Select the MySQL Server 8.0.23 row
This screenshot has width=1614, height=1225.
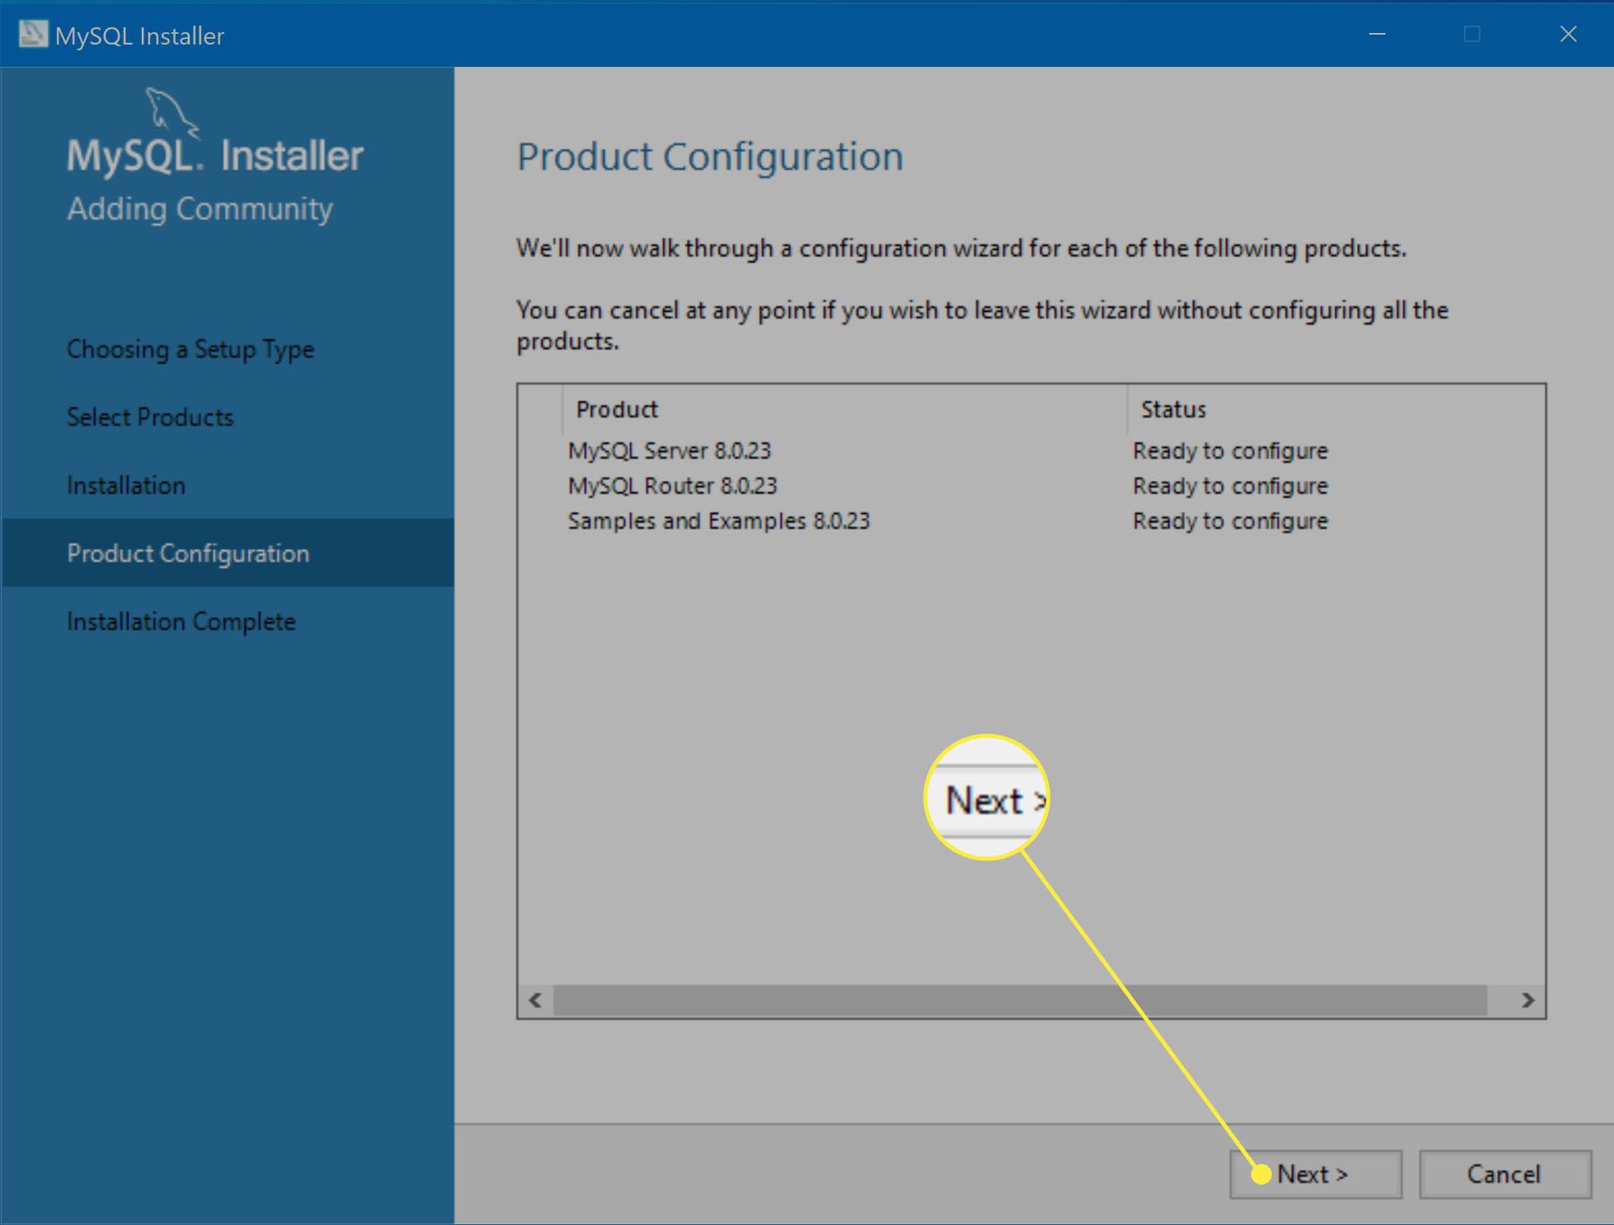coord(1031,450)
